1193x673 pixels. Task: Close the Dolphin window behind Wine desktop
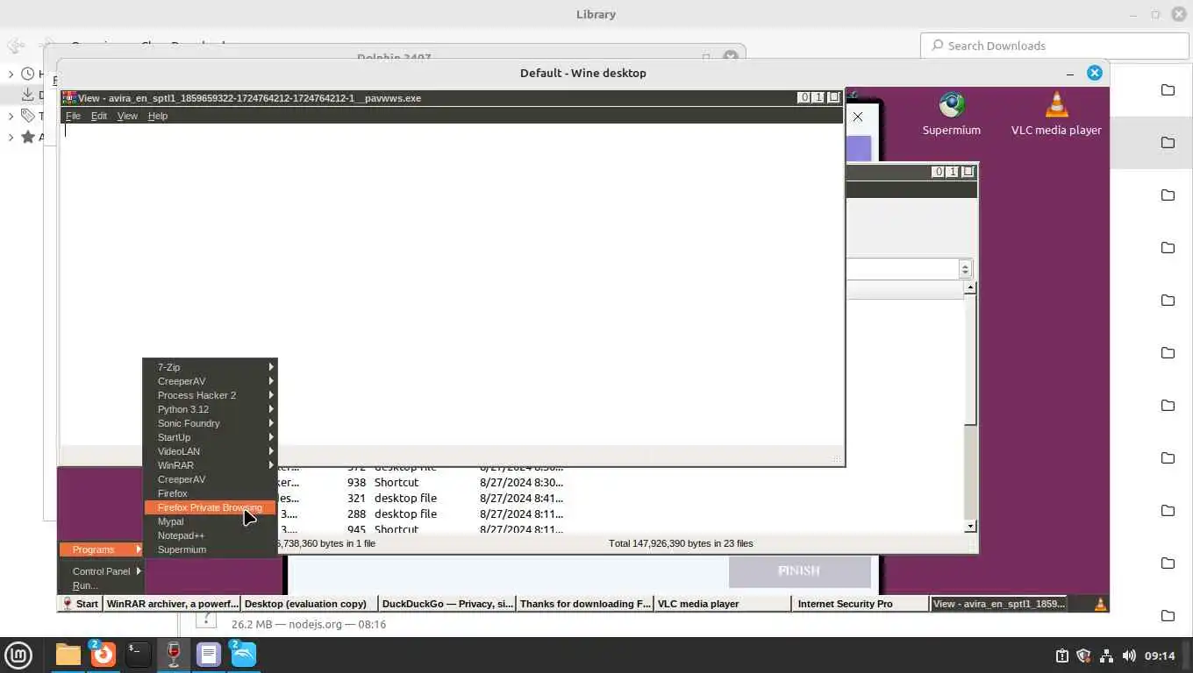730,57
